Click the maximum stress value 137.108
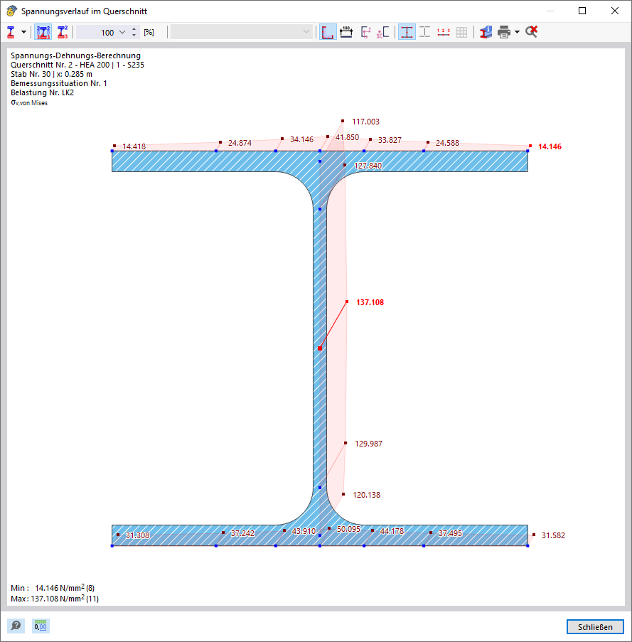The height and width of the screenshot is (642, 632). (370, 302)
